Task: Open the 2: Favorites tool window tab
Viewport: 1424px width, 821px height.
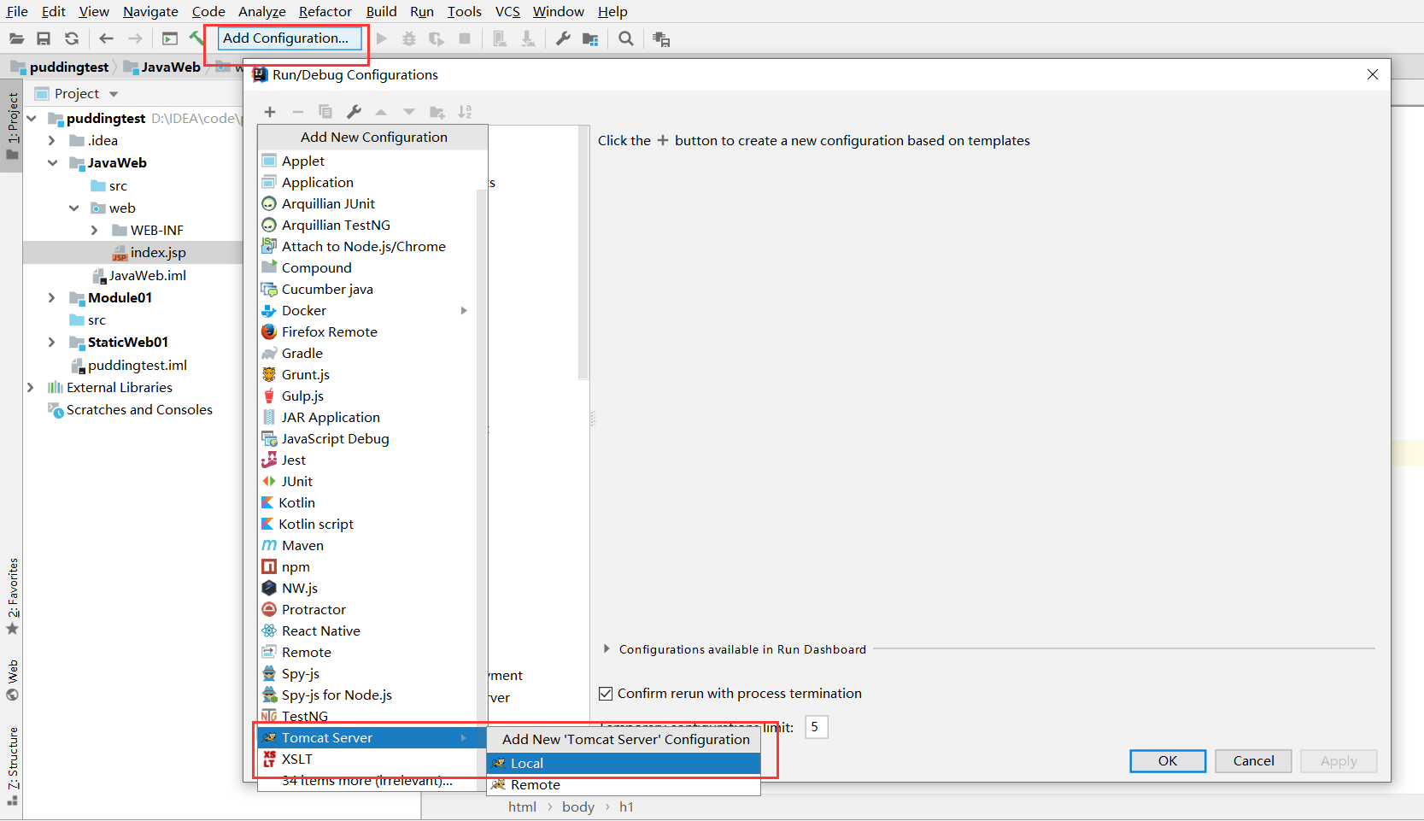Action: [x=12, y=596]
